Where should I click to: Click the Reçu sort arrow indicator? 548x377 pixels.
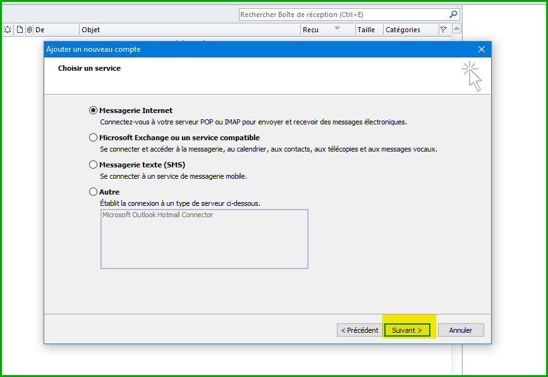click(337, 28)
